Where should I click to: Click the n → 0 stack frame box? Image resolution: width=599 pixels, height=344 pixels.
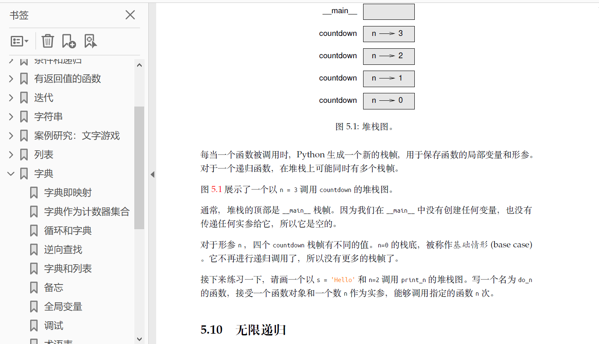389,101
